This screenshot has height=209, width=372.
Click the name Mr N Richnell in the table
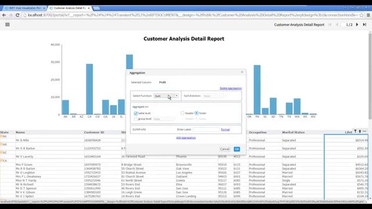[x=24, y=185]
